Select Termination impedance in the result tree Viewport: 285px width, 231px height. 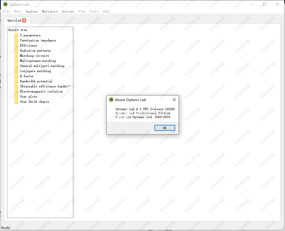38,40
